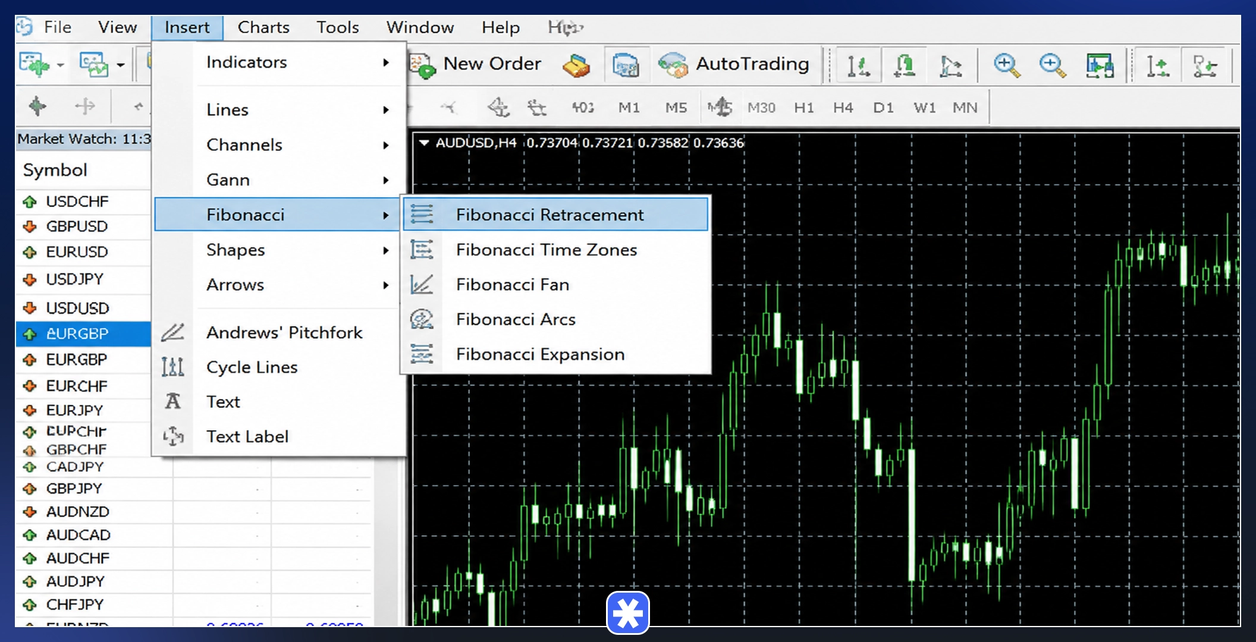Switch to the D1 timeframe
Screen dimensions: 1256x642
(883, 108)
